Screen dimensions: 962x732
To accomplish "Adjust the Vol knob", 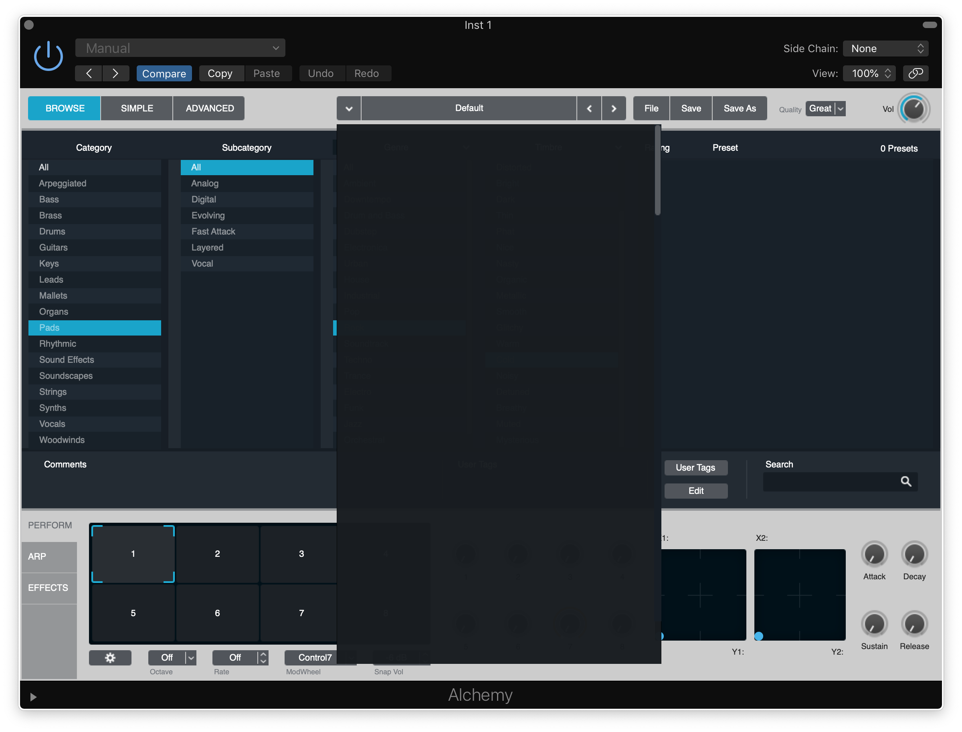I will click(x=913, y=109).
